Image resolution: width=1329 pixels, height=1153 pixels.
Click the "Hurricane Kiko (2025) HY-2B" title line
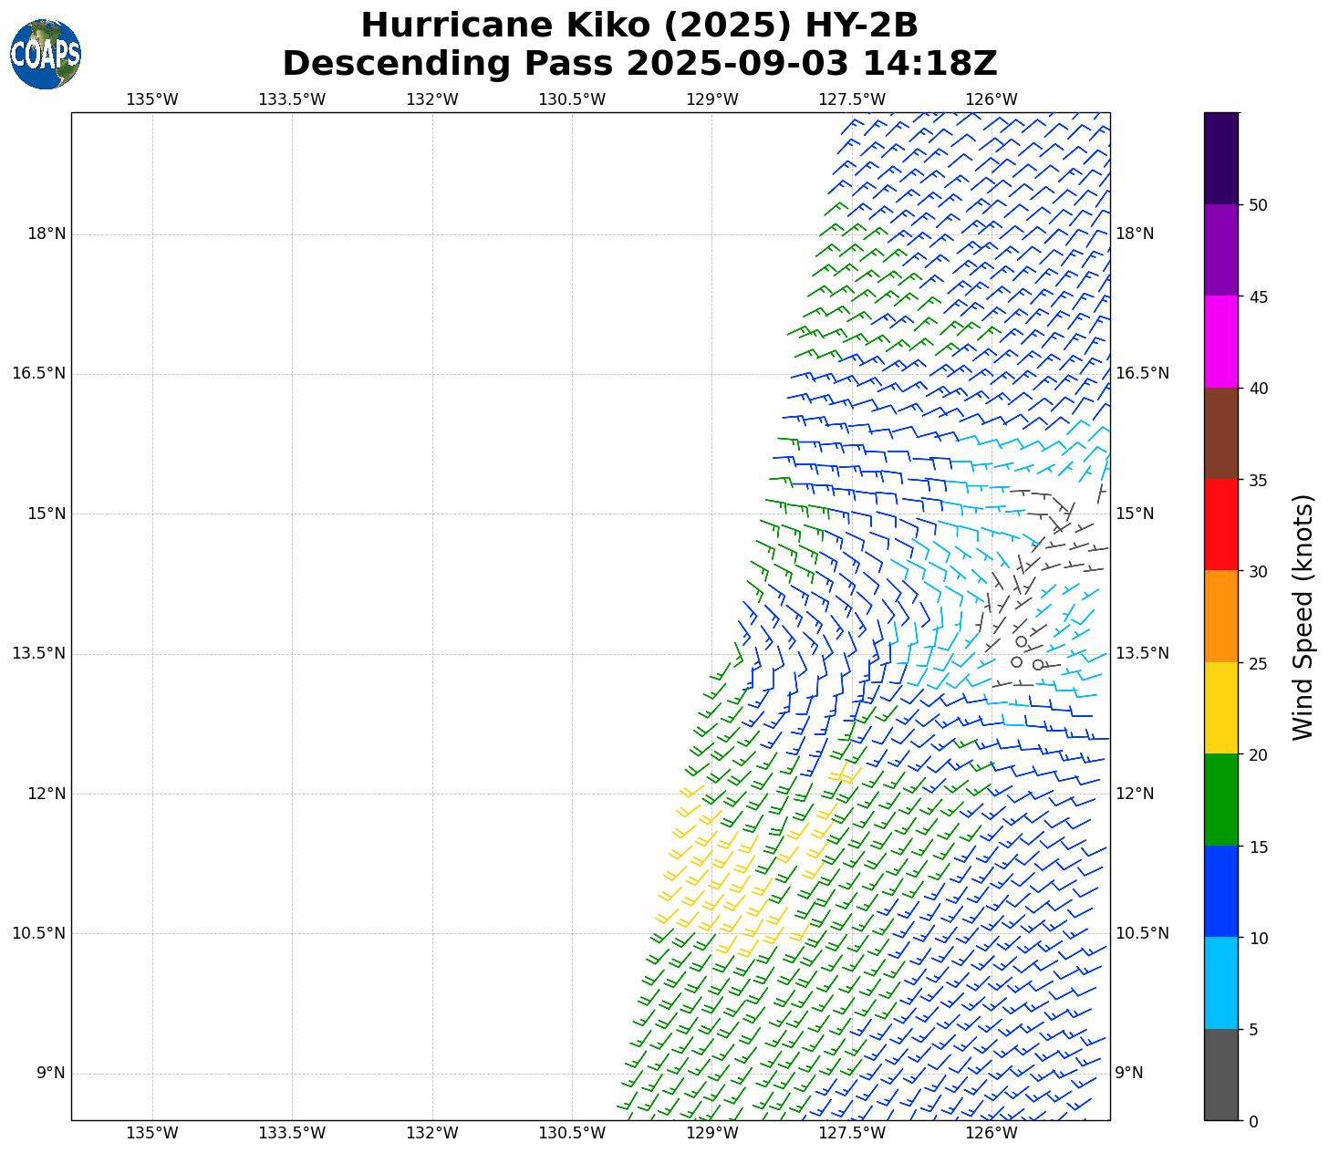(639, 26)
